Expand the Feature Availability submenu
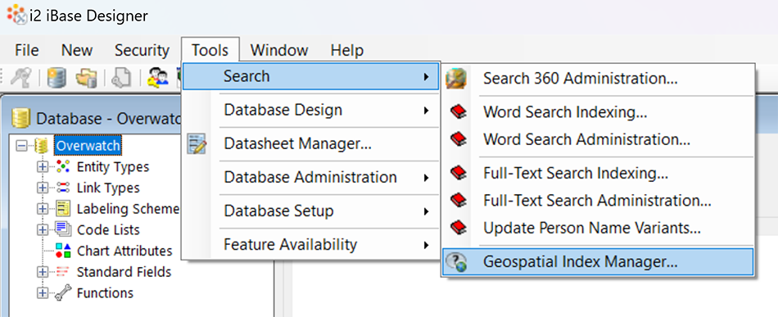Viewport: 778px width, 317px height. (x=310, y=245)
